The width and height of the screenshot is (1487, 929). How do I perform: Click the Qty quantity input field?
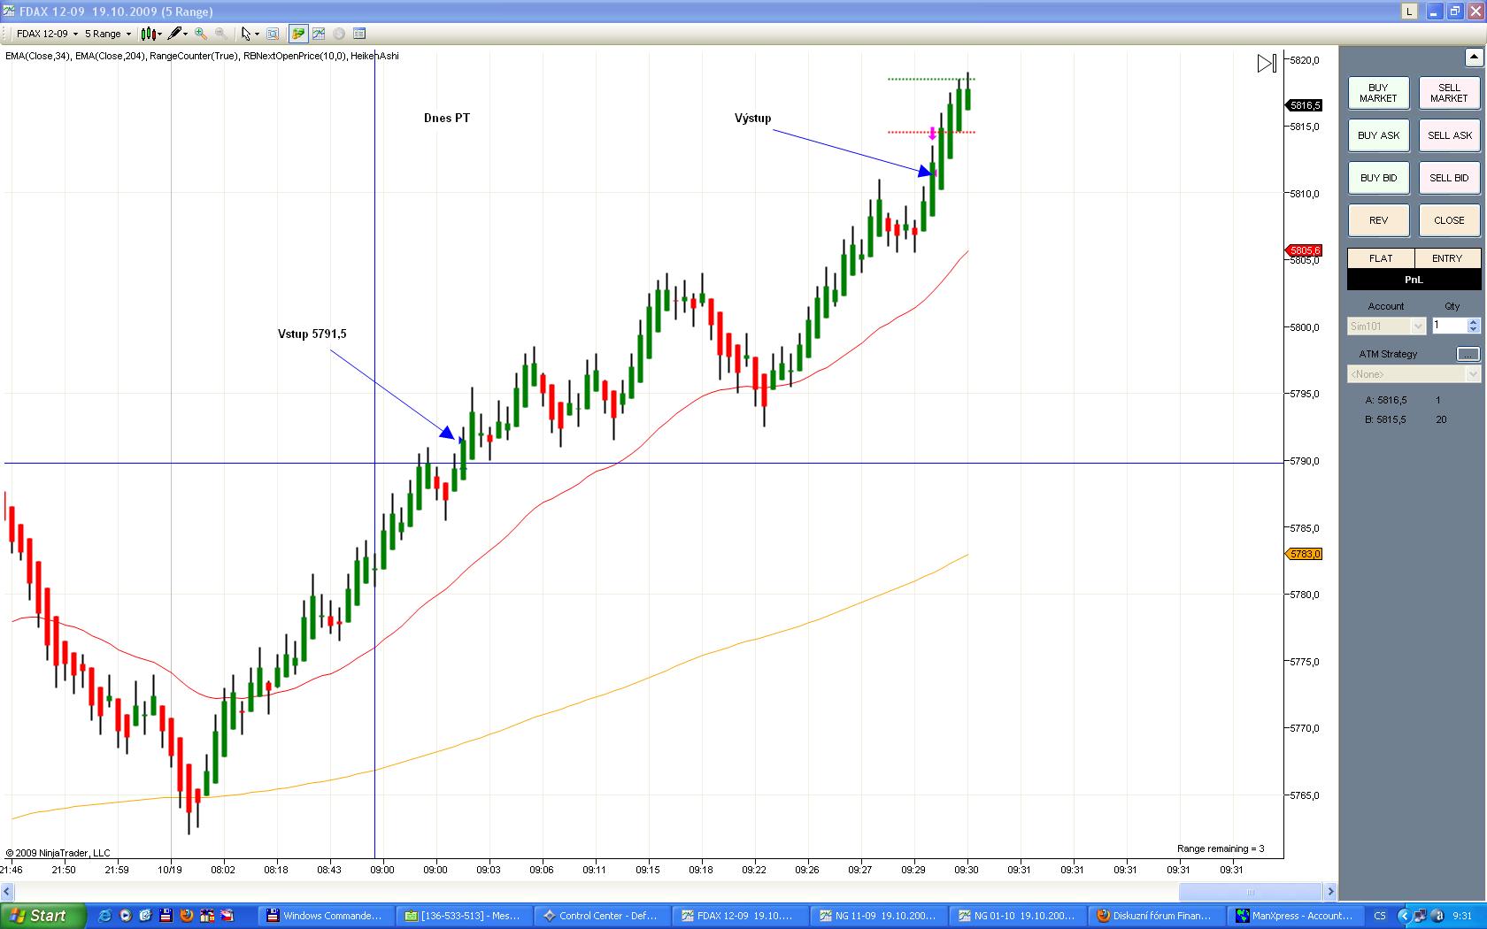tap(1449, 326)
